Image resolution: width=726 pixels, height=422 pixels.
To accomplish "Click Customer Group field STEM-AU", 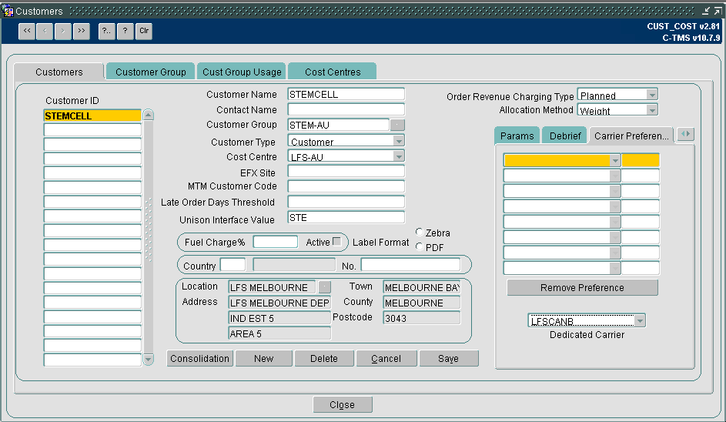I will point(339,125).
